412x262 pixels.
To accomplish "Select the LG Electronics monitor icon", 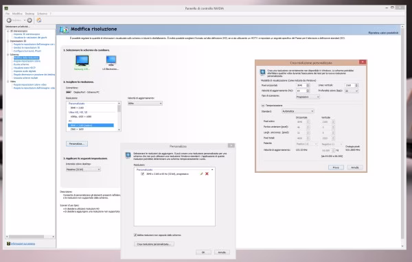I will (111, 60).
